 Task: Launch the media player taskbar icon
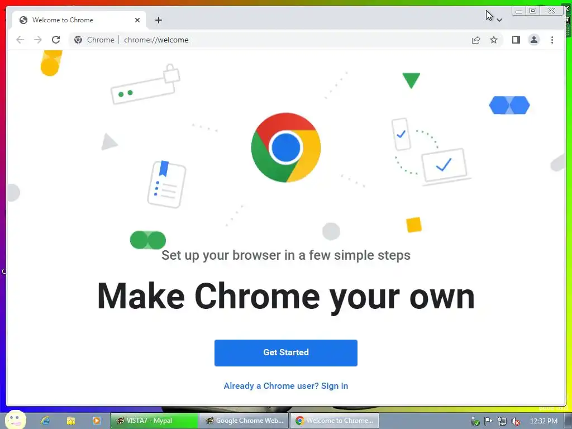point(96,421)
